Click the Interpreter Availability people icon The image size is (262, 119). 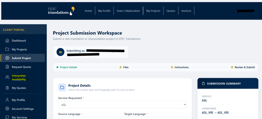coord(7,77)
